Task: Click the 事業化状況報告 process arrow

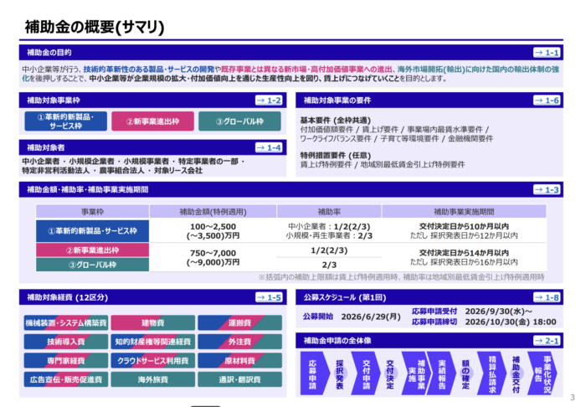Action: click(542, 374)
